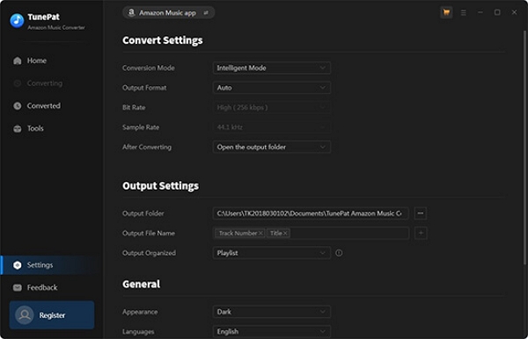Open the Appearance Dark dropdown

tap(271, 312)
